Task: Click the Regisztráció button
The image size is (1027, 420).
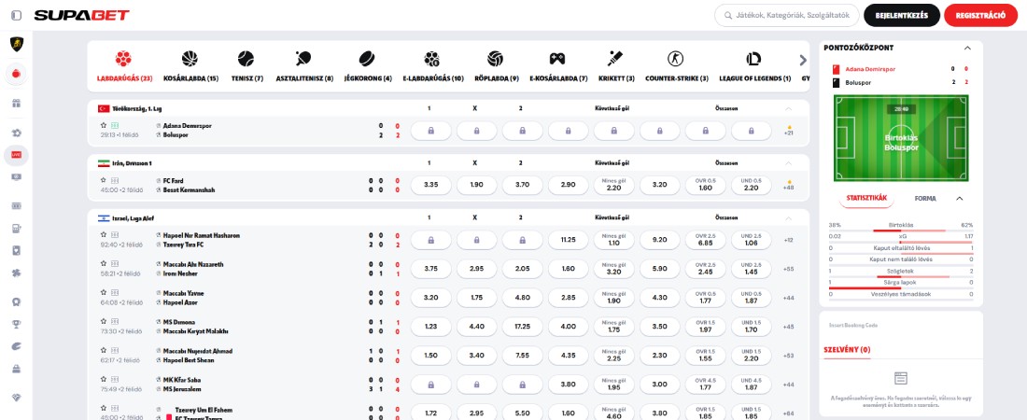Action: pyautogui.click(x=980, y=15)
